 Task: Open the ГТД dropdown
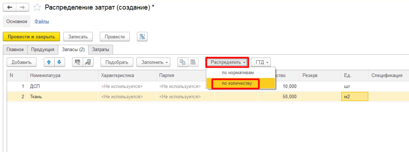coord(261,62)
